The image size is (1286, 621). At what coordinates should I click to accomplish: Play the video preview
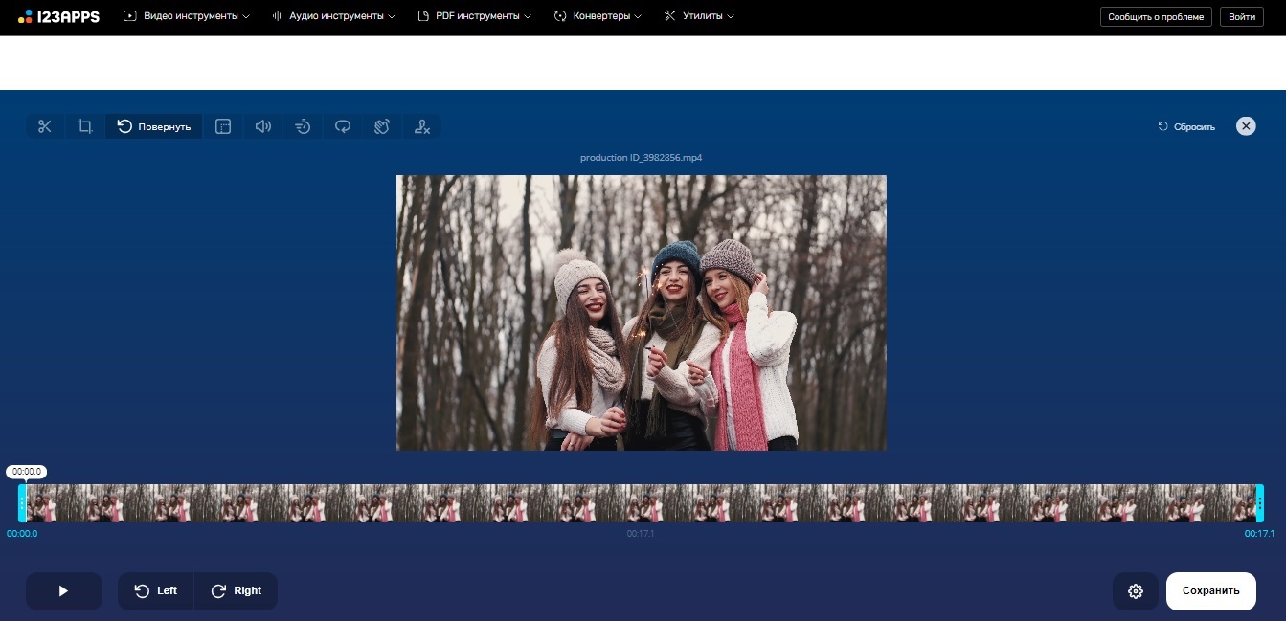64,591
